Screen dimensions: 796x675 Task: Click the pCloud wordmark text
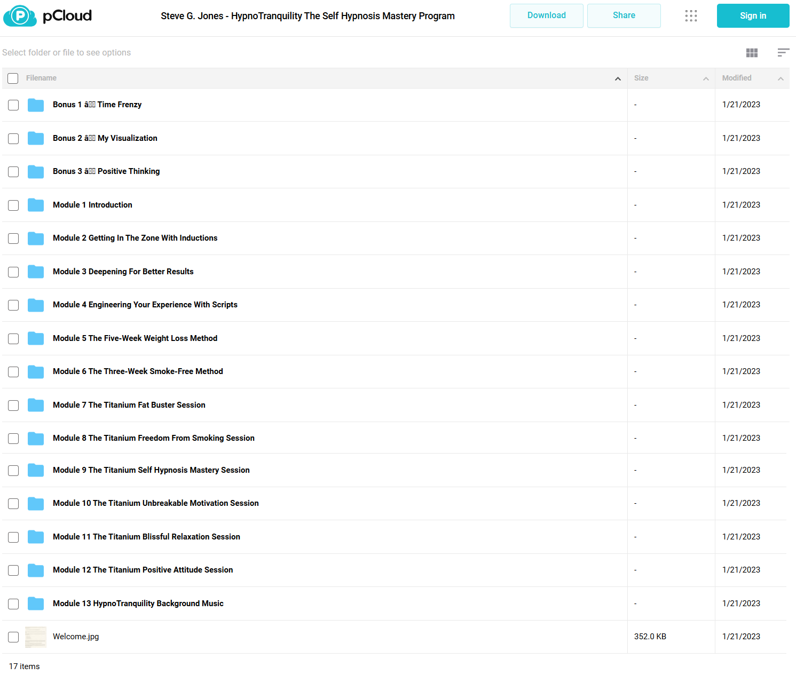pos(67,16)
